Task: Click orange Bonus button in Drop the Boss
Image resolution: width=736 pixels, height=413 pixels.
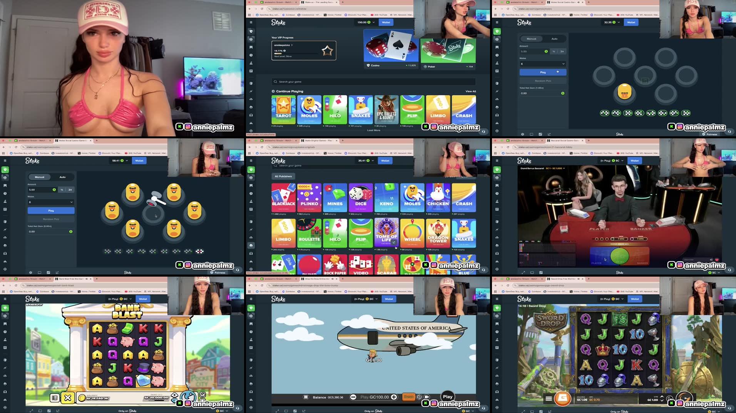Action: point(408,397)
